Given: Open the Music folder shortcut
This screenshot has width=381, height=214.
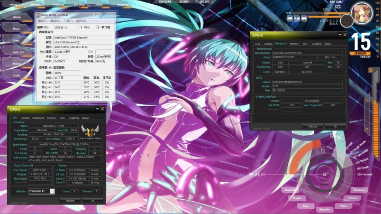Looking at the screenshot, I should [305, 206].
